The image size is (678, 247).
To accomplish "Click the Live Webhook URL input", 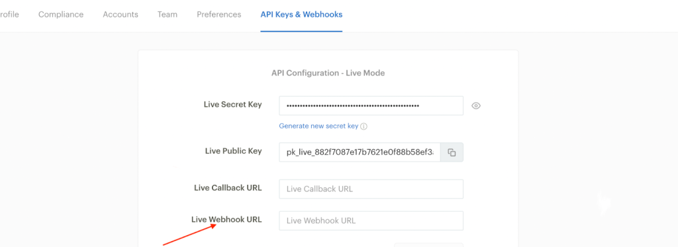I will [x=371, y=221].
